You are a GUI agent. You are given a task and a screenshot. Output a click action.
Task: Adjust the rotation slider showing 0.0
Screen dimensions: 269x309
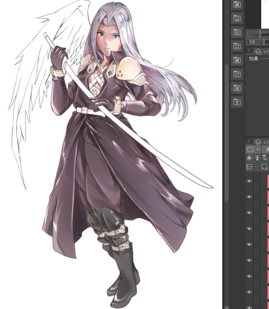click(264, 42)
